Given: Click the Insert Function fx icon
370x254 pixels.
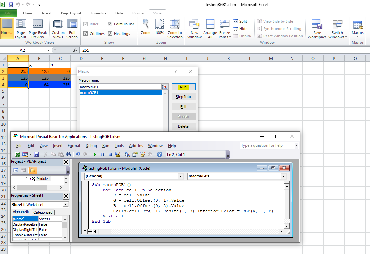Looking at the screenshot, I should pyautogui.click(x=75, y=50).
